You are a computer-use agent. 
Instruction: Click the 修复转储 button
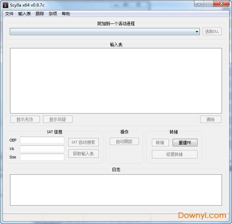tap(175, 154)
